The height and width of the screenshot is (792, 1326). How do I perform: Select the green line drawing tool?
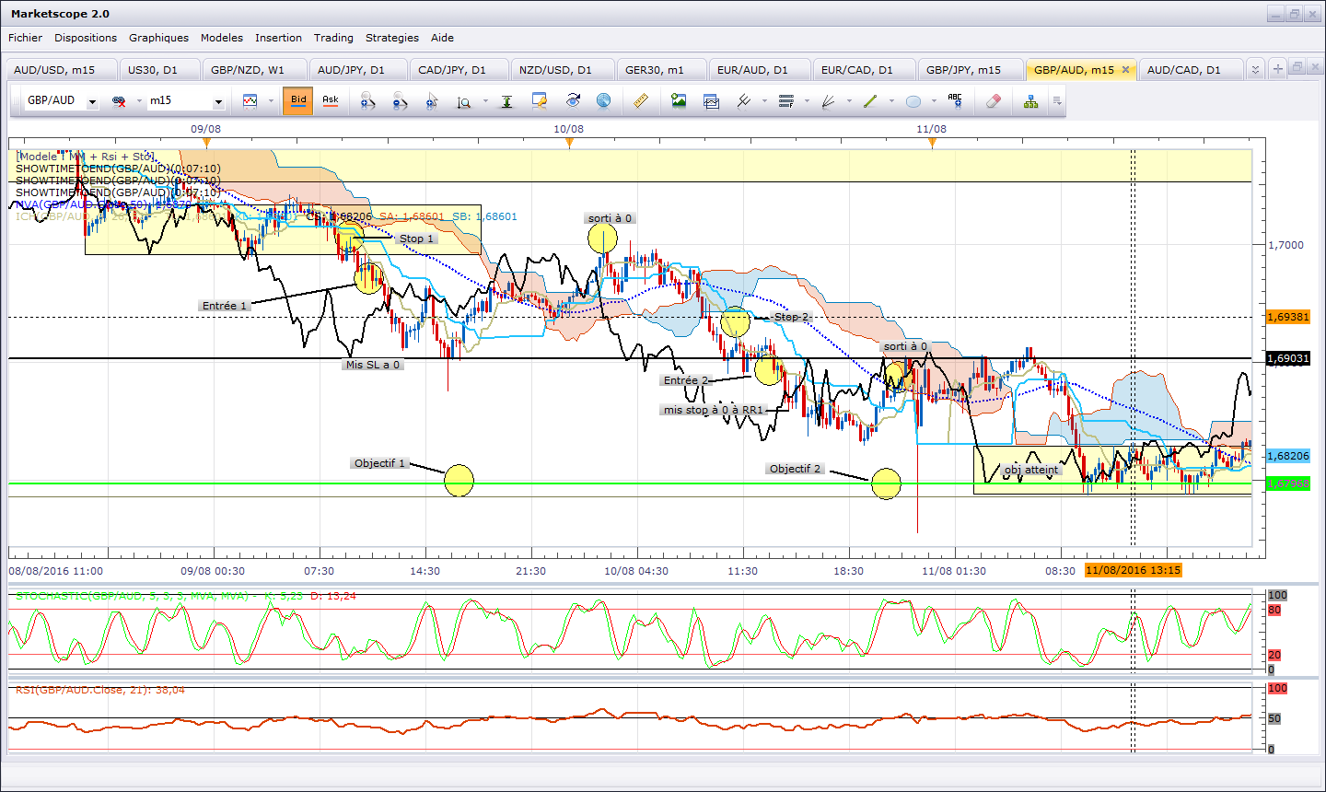[870, 100]
